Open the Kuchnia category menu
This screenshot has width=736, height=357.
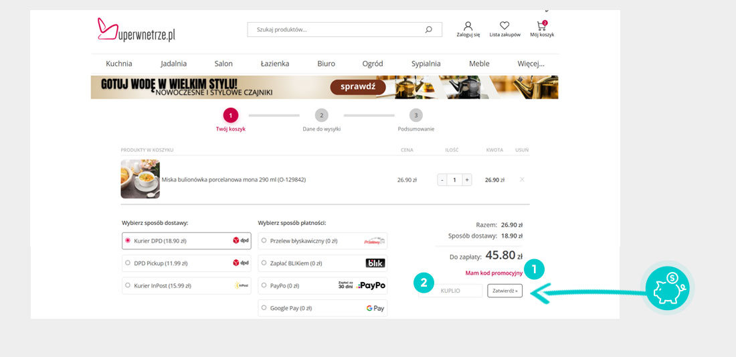coord(119,64)
